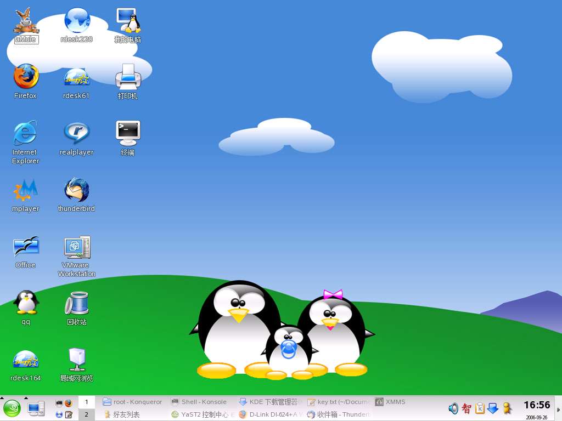Image resolution: width=562 pixels, height=421 pixels.
Task: Switch to virtual desktop 1
Action: click(x=86, y=402)
